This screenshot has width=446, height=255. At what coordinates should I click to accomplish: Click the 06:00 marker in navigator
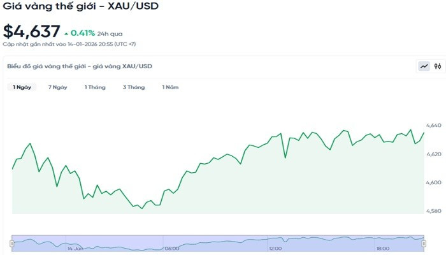(171, 248)
